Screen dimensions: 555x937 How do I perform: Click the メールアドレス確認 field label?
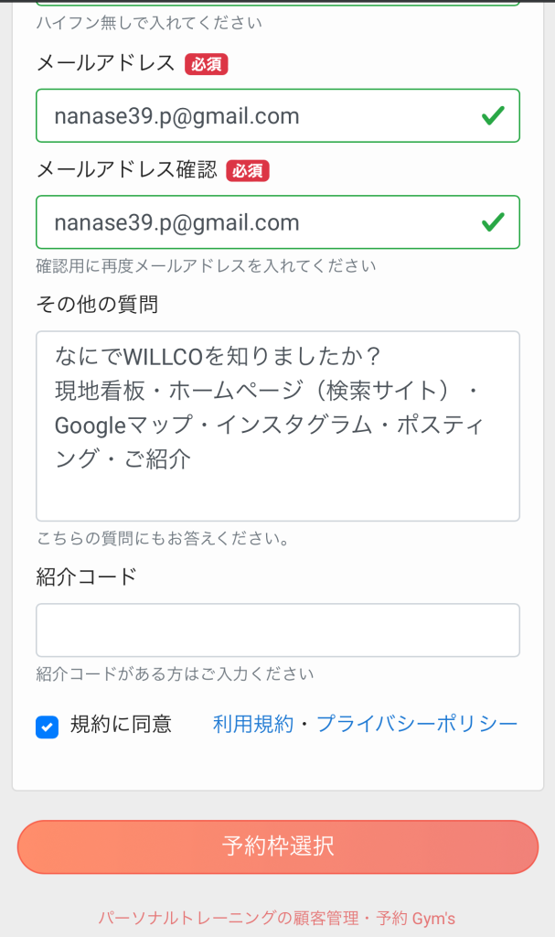(126, 169)
